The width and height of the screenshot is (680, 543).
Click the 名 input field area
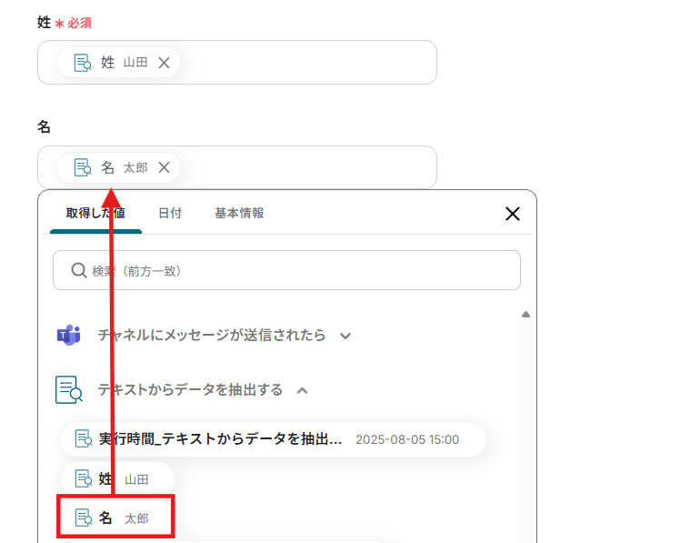point(236,167)
